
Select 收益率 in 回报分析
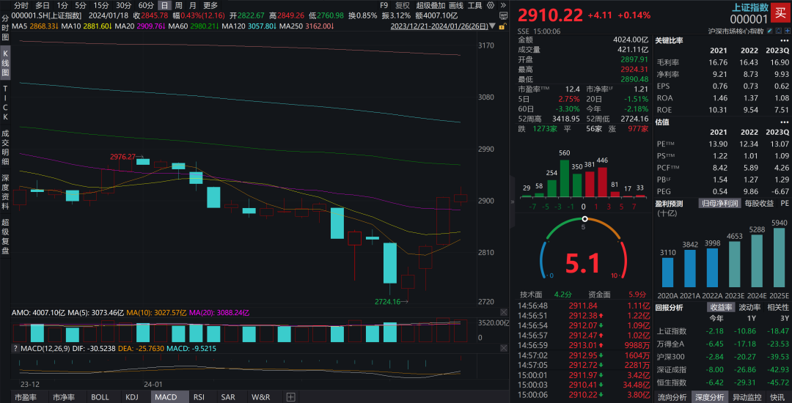tap(720, 307)
